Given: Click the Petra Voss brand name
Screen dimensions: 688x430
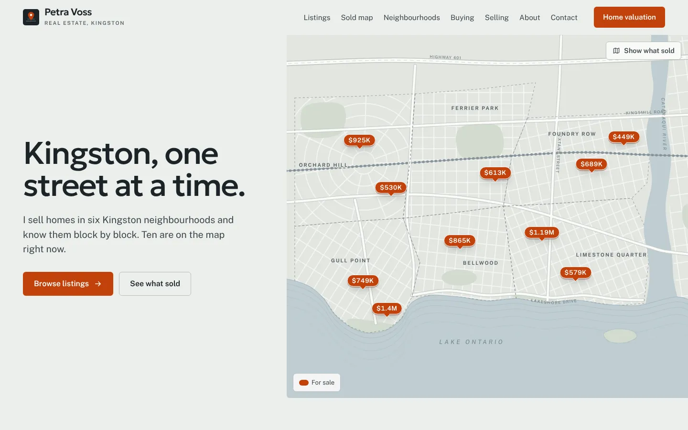Looking at the screenshot, I should pos(68,12).
